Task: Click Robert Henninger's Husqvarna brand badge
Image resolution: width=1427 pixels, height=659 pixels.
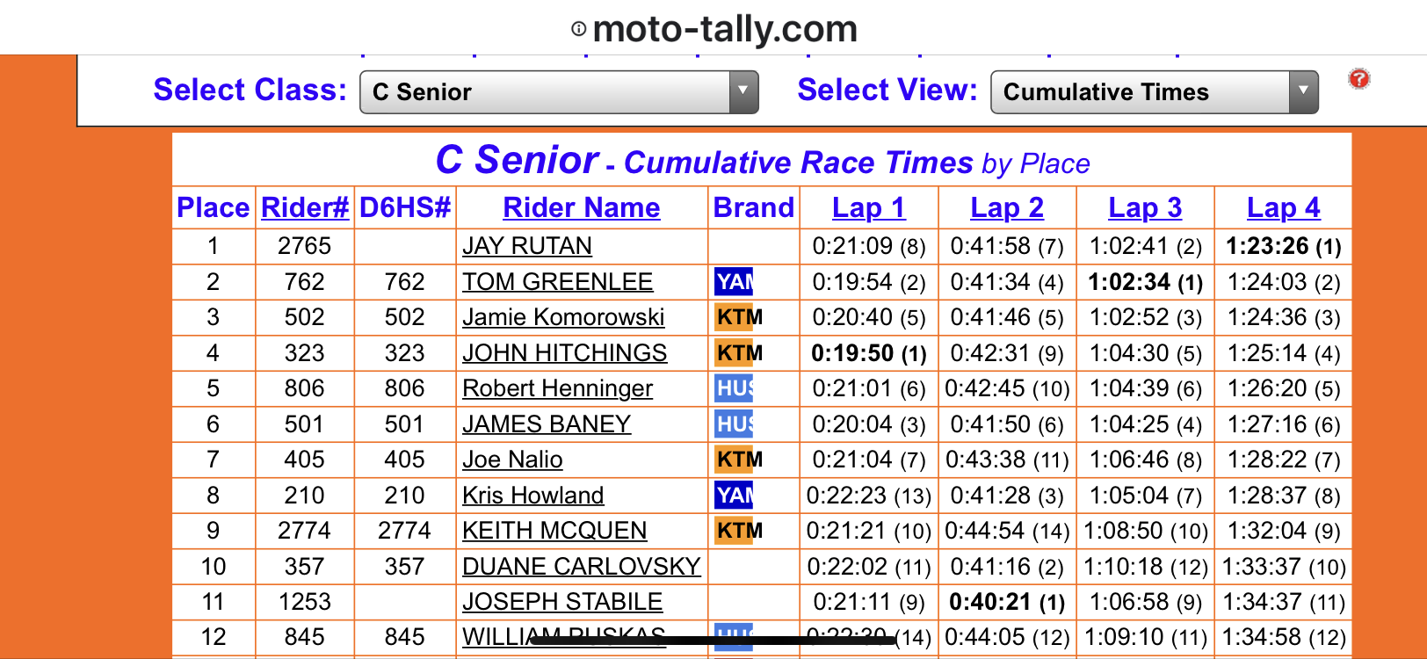Action: coord(734,388)
